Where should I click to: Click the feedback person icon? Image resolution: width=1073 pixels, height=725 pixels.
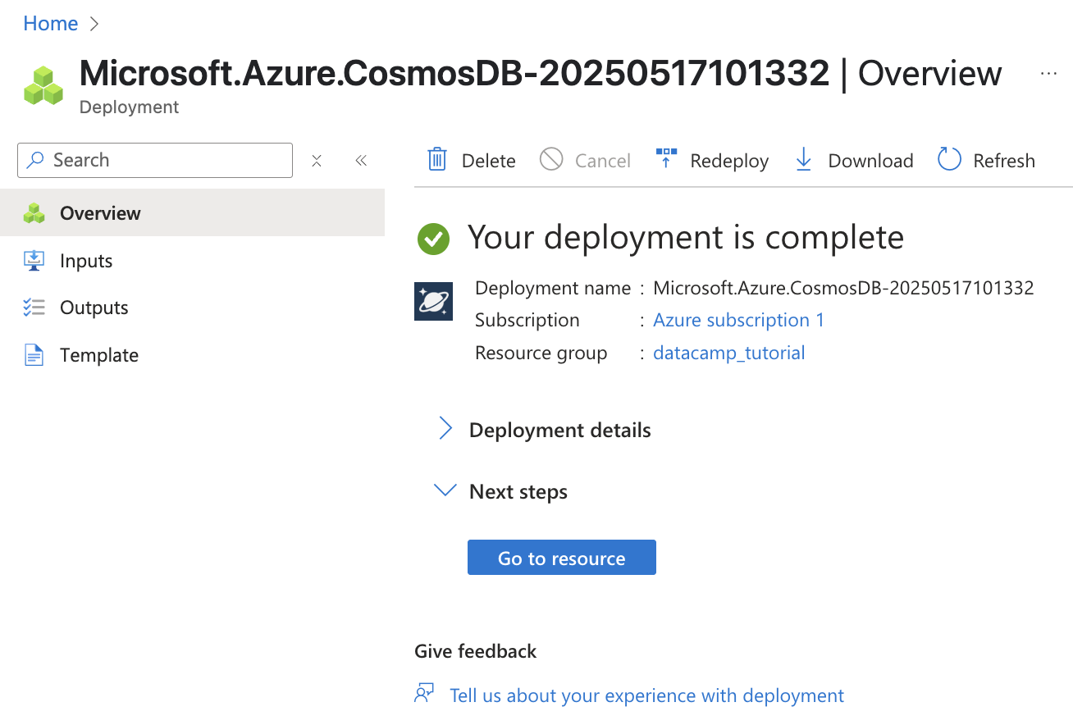pyautogui.click(x=424, y=694)
